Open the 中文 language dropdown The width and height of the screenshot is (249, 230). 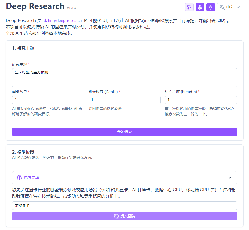(230, 7)
